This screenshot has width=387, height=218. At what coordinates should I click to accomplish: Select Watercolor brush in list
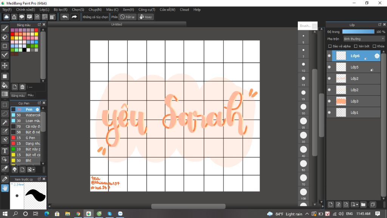point(25,115)
